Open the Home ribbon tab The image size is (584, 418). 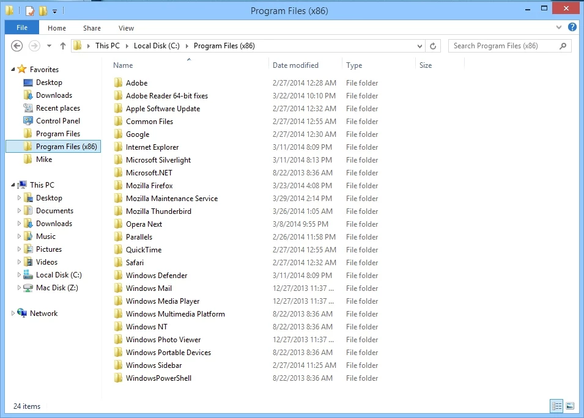(x=57, y=28)
